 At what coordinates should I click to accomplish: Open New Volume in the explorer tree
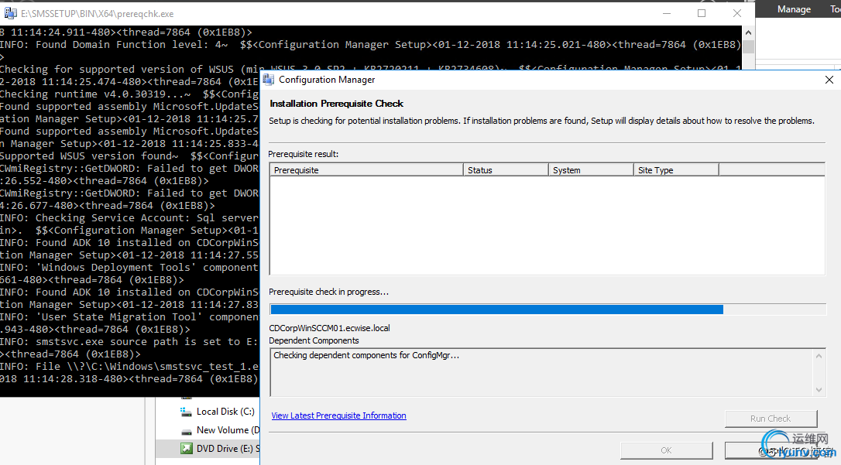228,430
